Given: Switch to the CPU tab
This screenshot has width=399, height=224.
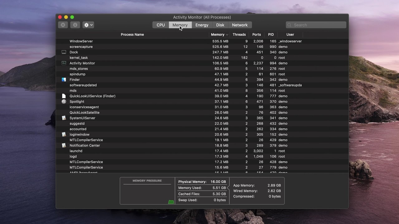Looking at the screenshot, I should pyautogui.click(x=161, y=25).
